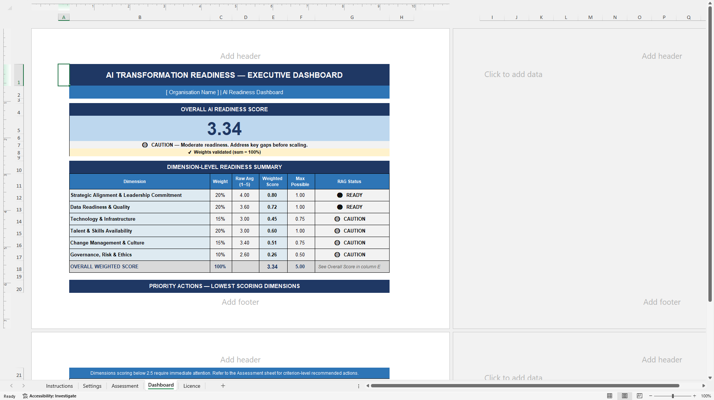Switch to Normal view icon
714x400 pixels.
coord(609,396)
